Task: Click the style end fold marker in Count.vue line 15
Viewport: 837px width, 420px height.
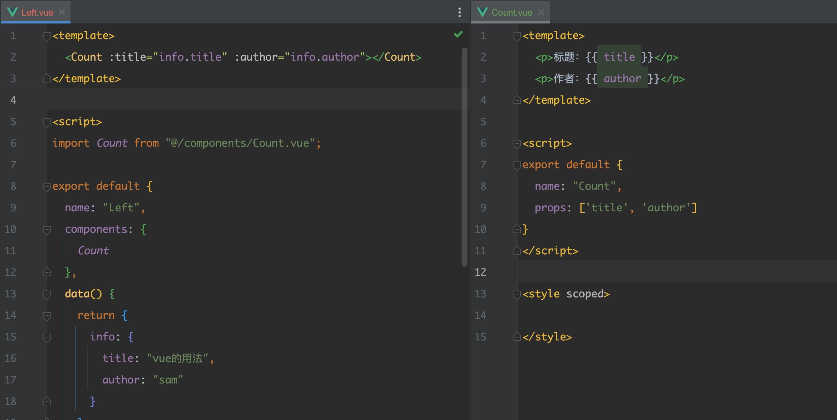Action: 517,337
